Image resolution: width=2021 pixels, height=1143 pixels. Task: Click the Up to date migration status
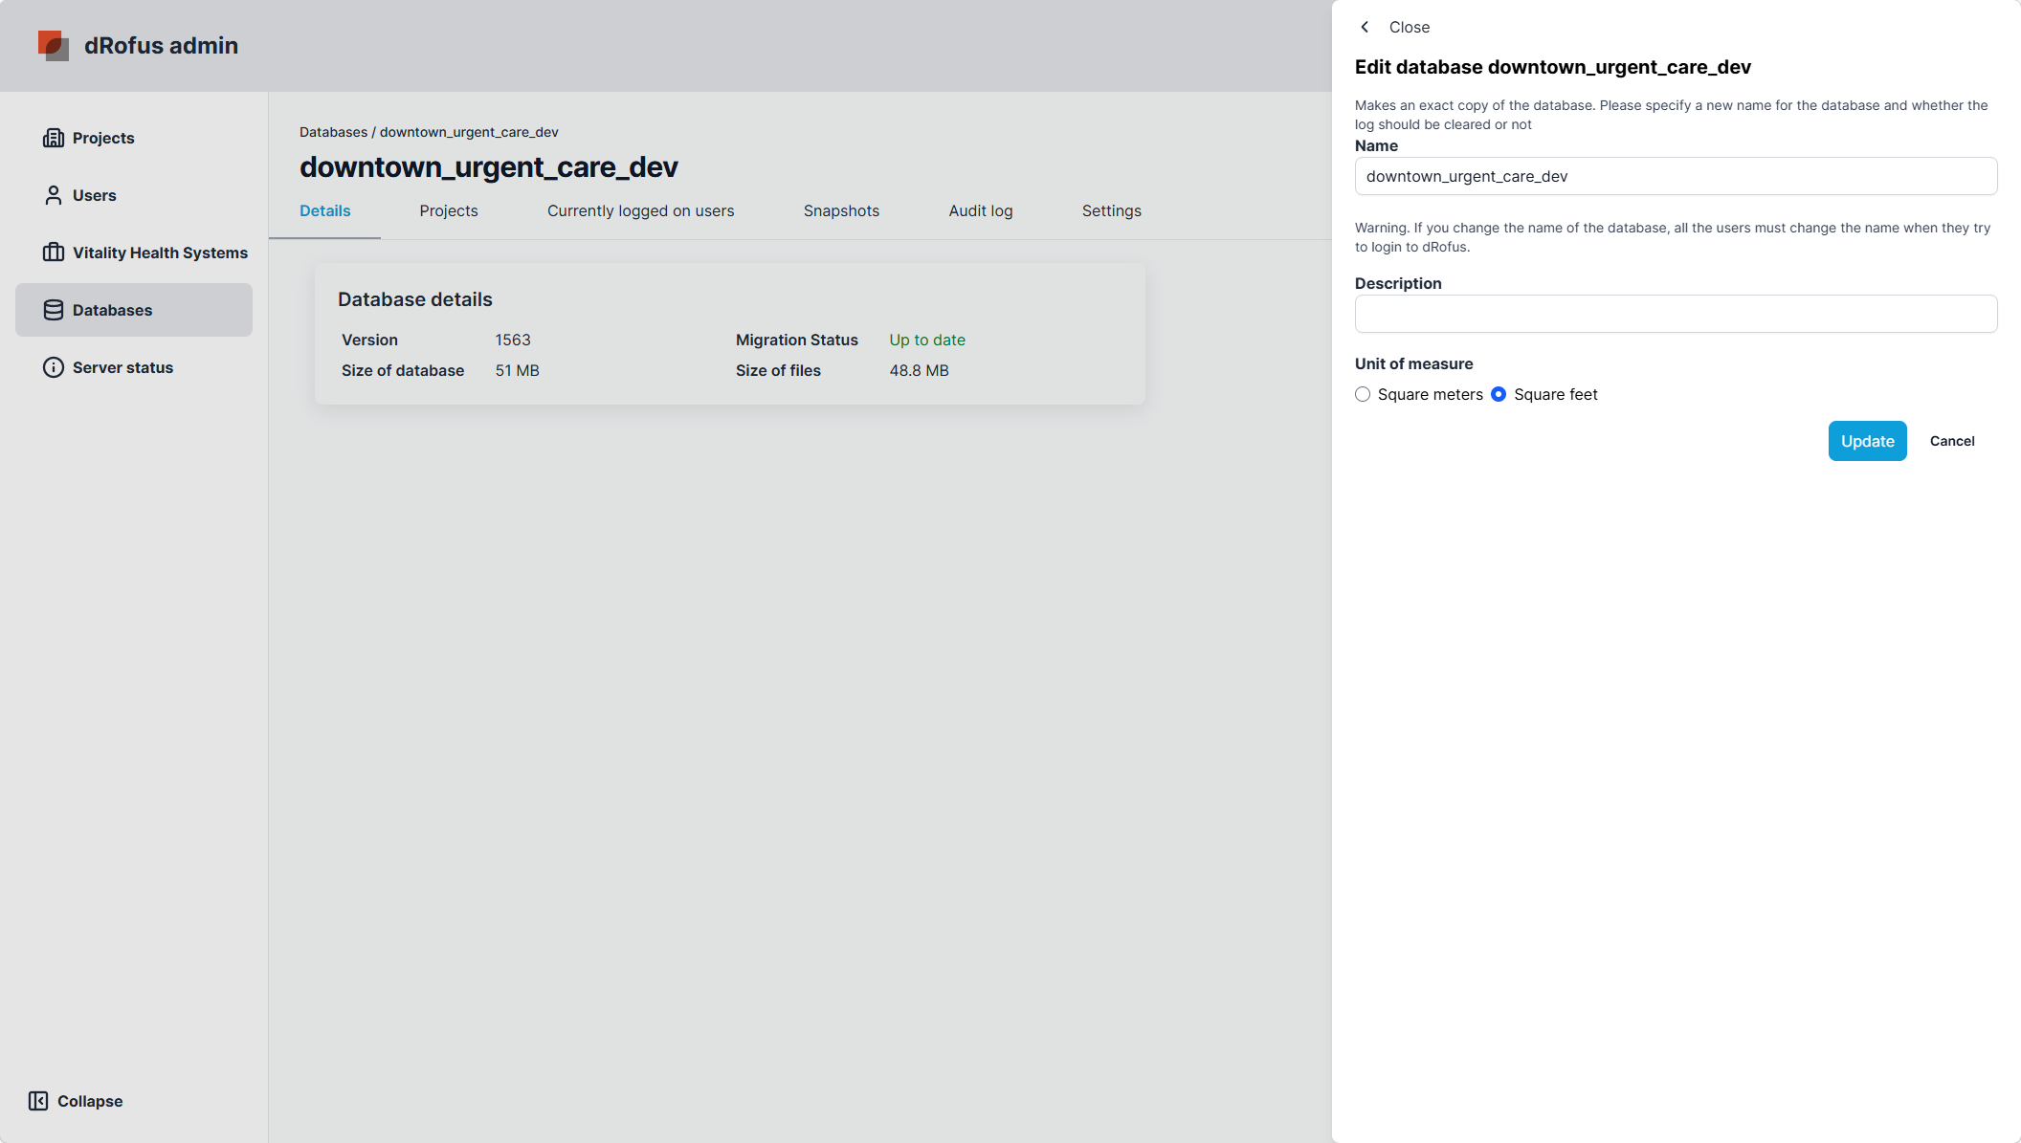click(x=927, y=340)
